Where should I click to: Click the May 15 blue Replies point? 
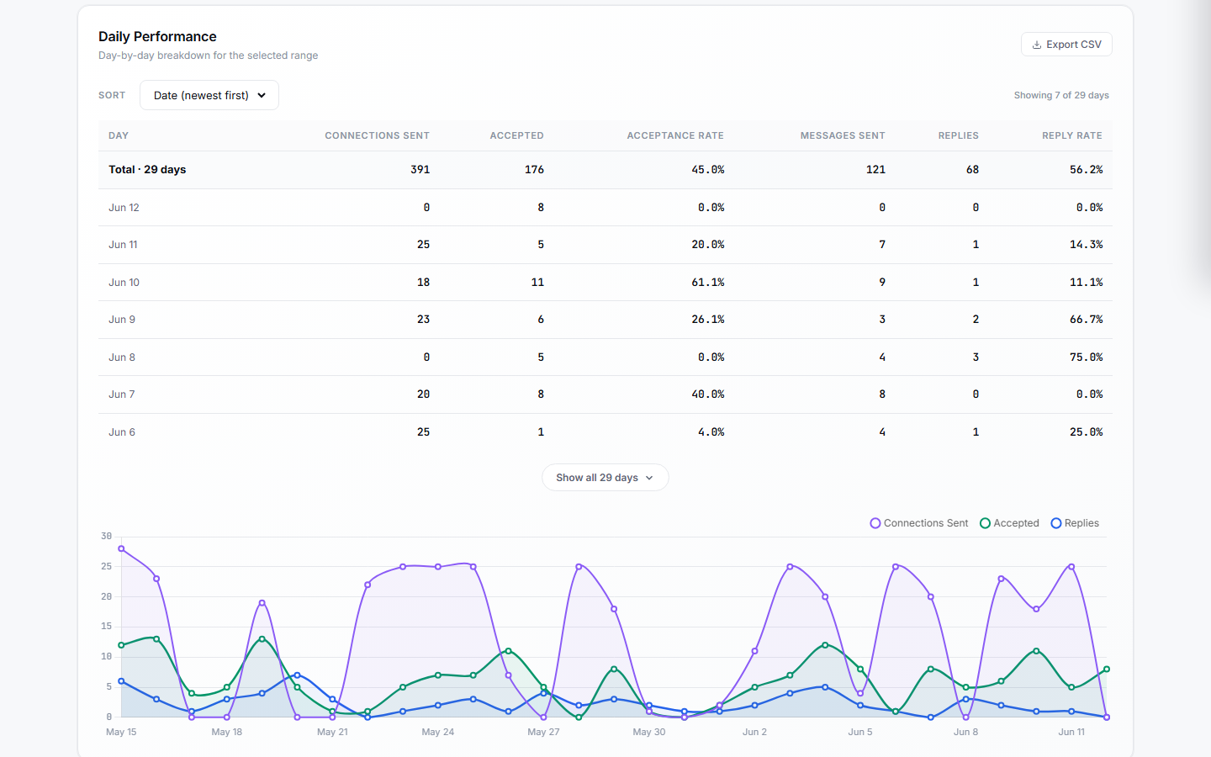[121, 681]
